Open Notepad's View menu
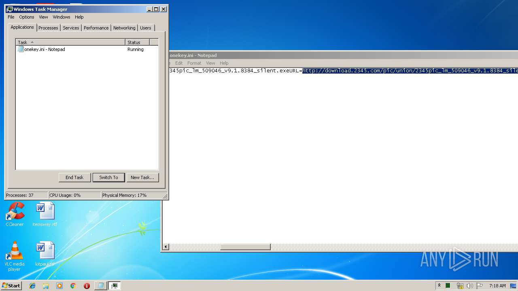This screenshot has height=291, width=518. point(210,63)
